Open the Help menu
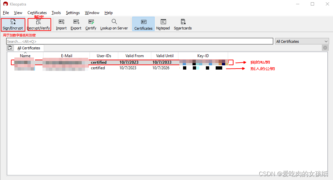Image resolution: width=333 pixels, height=180 pixels. pos(109,13)
